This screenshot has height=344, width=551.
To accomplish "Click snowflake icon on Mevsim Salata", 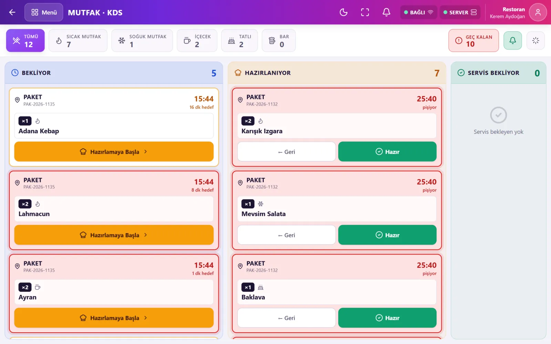I will [x=261, y=204].
